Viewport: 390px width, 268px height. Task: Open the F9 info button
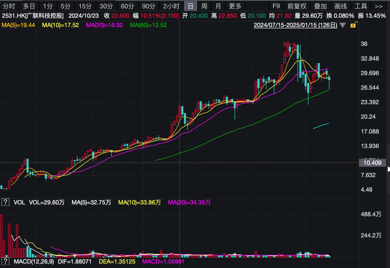pos(276,6)
